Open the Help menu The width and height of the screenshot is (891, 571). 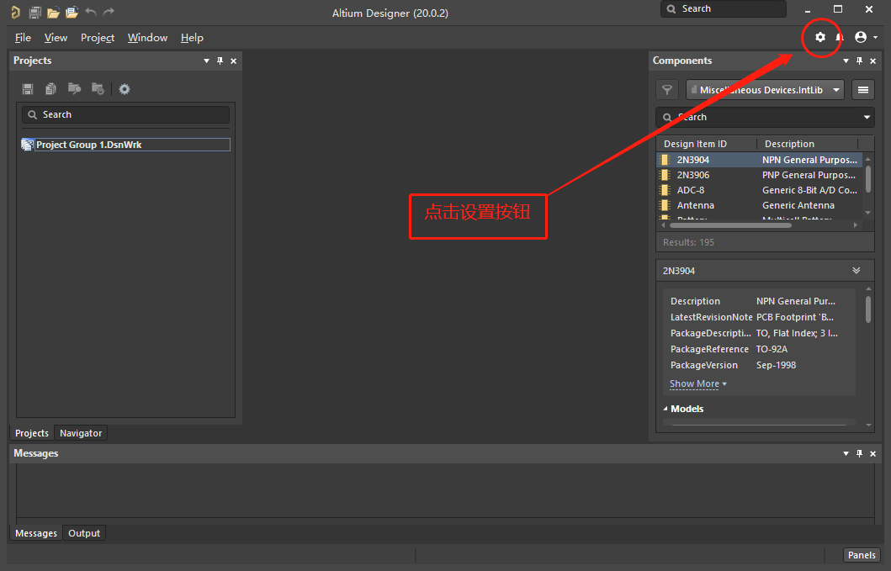click(x=192, y=38)
